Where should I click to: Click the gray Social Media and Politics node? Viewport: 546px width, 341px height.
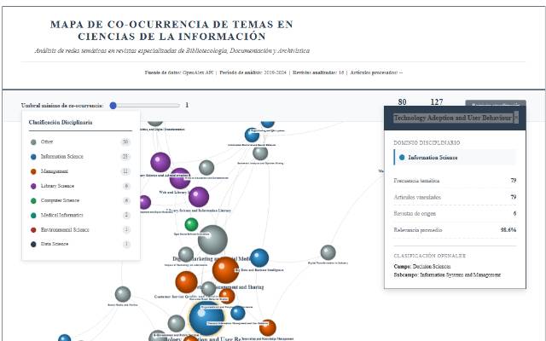coord(123,294)
